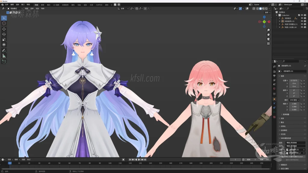This screenshot has width=308, height=173.
Task: Open the Scene properties tab icon
Action: [x=274, y=84]
